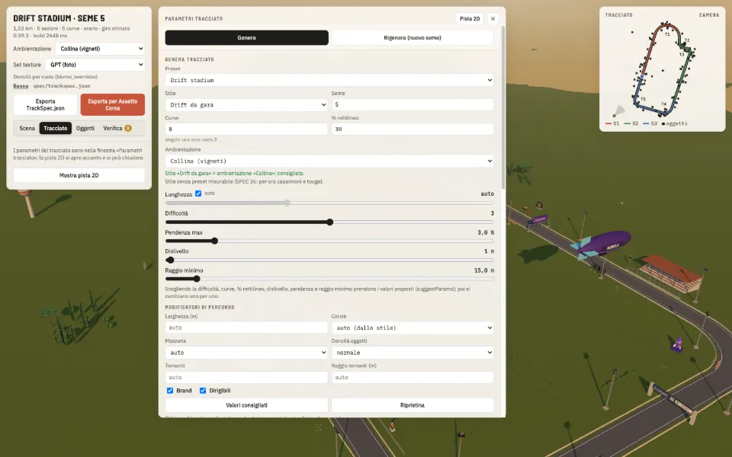Open the Set texture dropdown
The width and height of the screenshot is (732, 457).
click(x=95, y=65)
